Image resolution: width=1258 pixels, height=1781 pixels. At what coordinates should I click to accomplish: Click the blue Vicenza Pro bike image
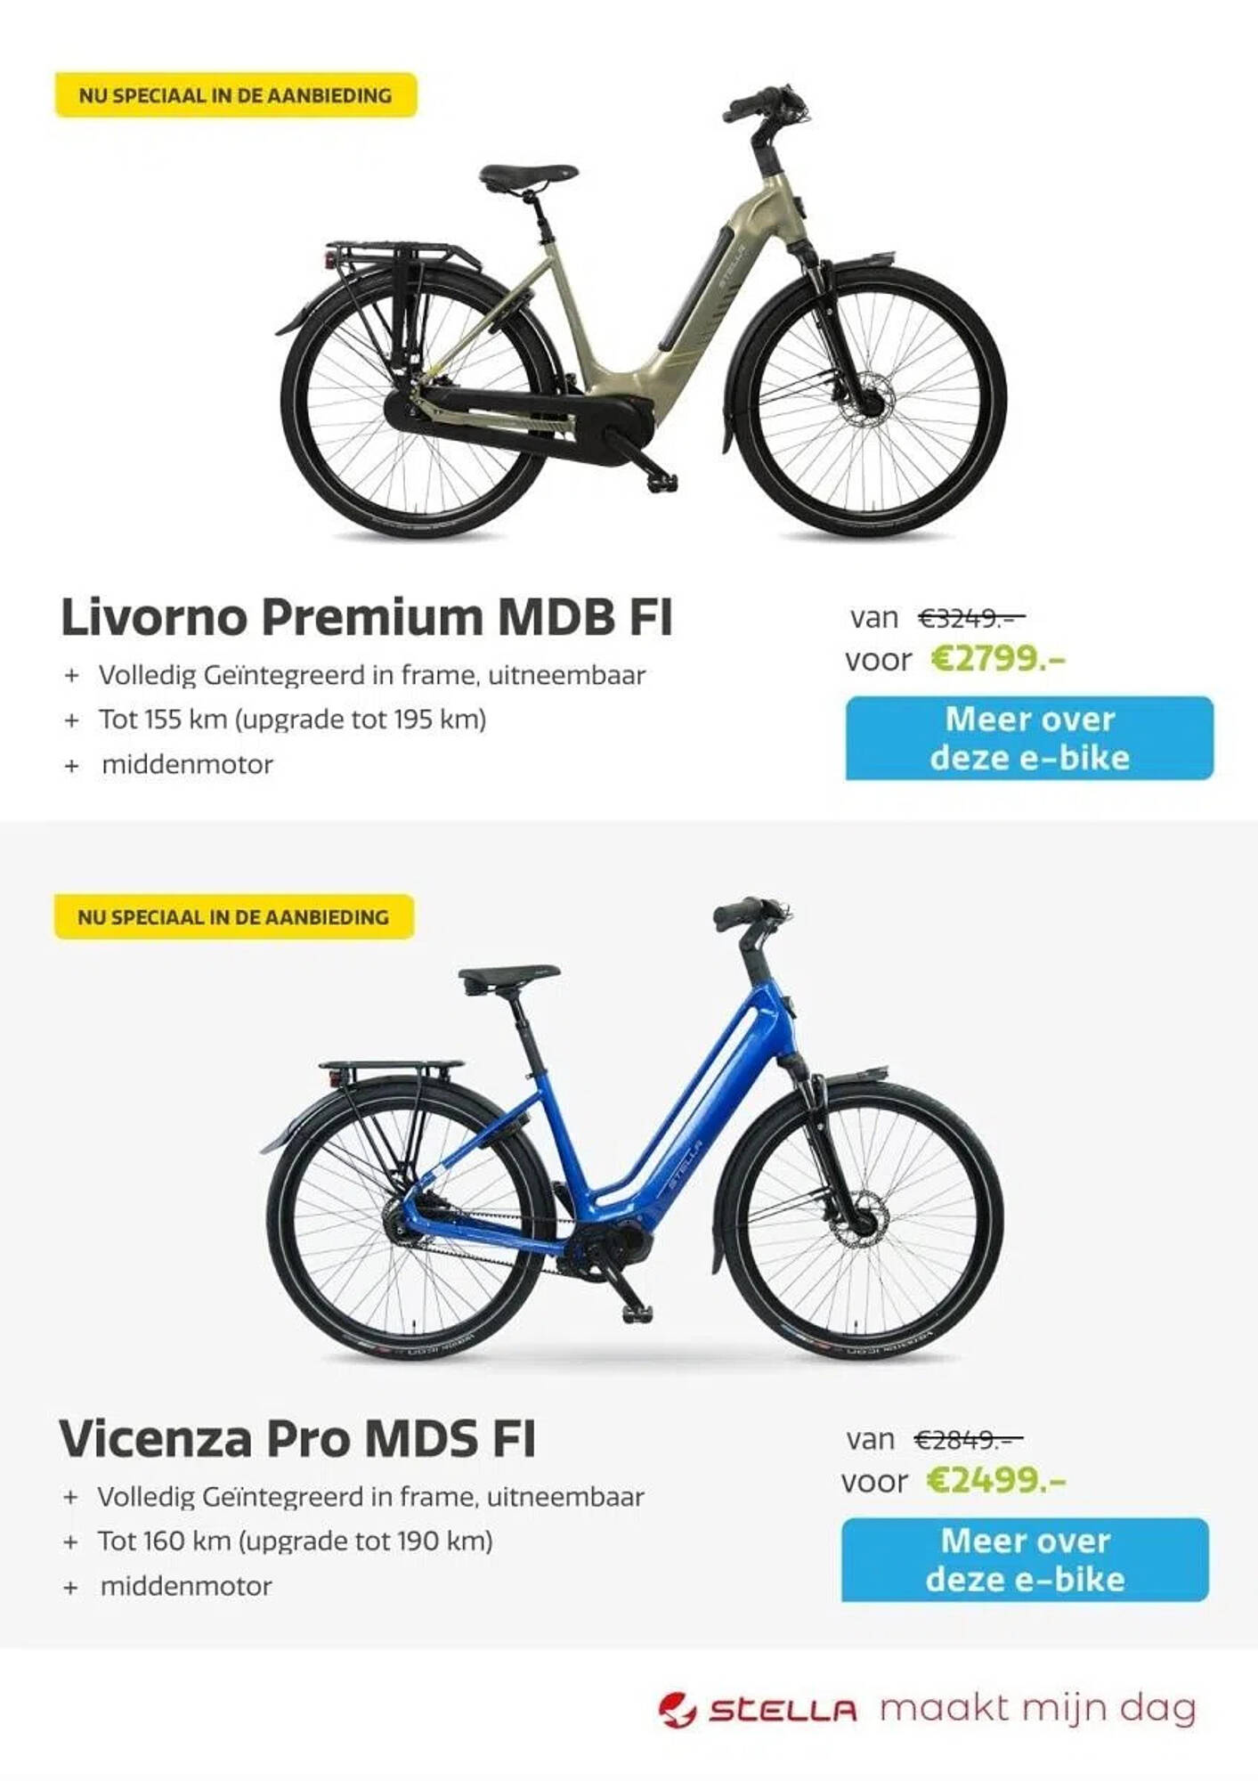[634, 1130]
